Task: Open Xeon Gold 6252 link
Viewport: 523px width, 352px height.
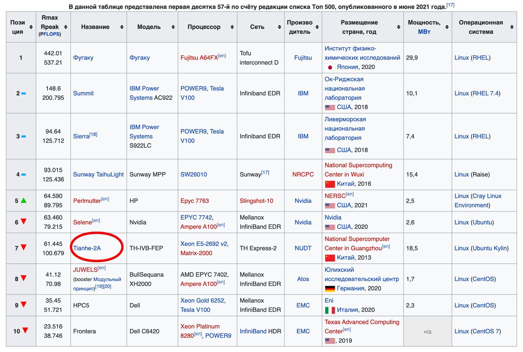Action: pos(202,300)
